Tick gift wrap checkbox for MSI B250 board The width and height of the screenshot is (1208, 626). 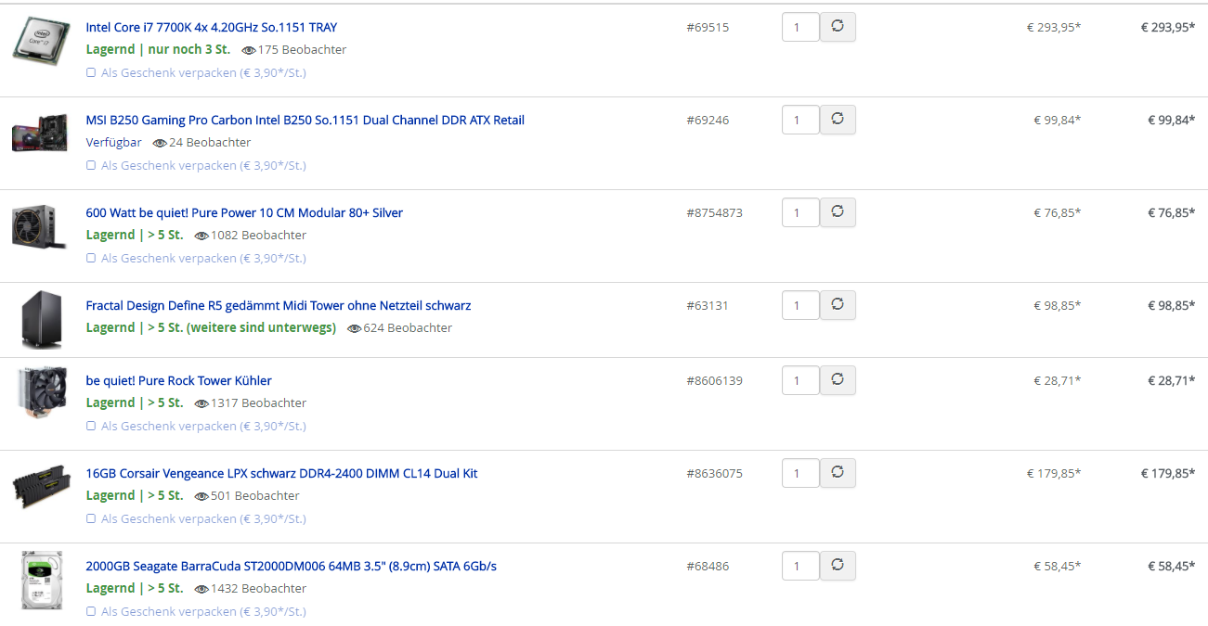click(x=91, y=165)
